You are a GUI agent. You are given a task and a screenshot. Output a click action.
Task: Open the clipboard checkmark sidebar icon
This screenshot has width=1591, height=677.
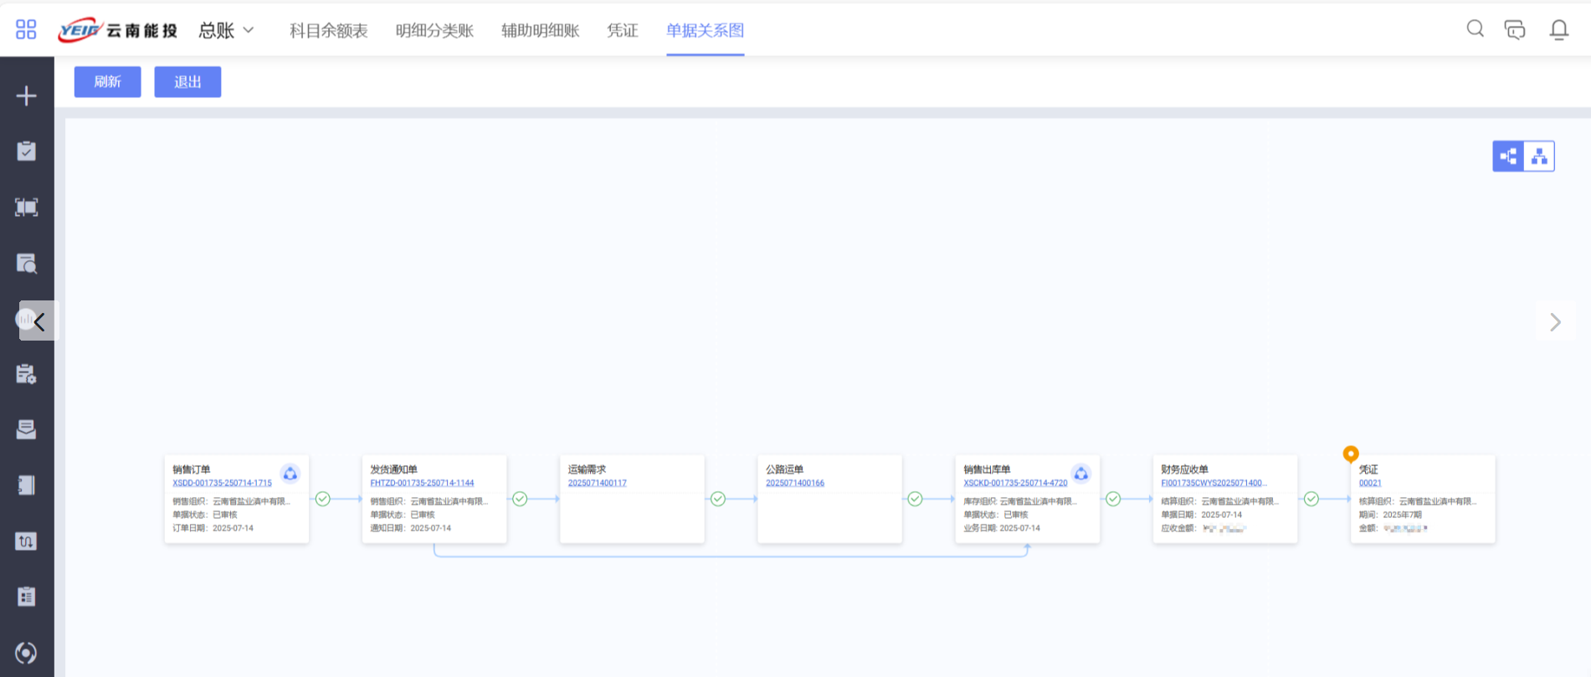coord(26,151)
